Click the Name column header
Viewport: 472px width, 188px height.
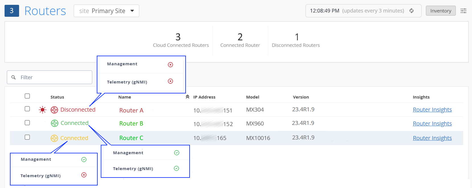click(125, 97)
